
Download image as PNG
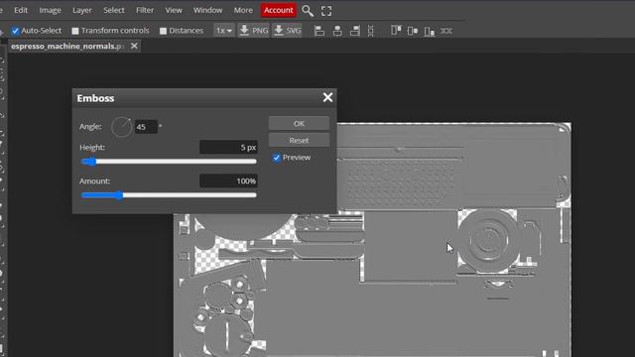point(254,31)
